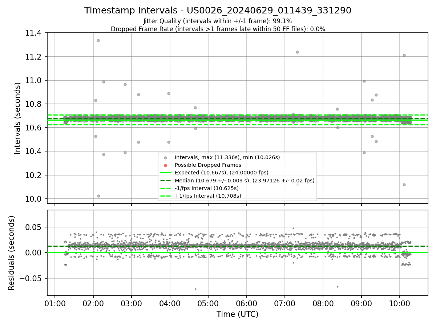Click the x-axis tick label '02:00'
436x327 pixels.
coord(93,304)
